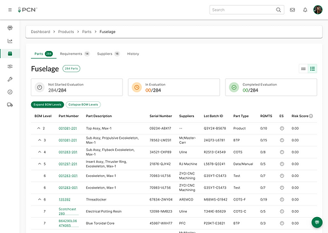The height and width of the screenshot is (233, 328).
Task: Switch to the History tab
Action: point(133,54)
